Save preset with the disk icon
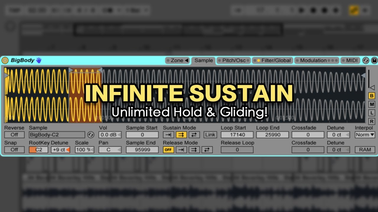 coord(374,60)
